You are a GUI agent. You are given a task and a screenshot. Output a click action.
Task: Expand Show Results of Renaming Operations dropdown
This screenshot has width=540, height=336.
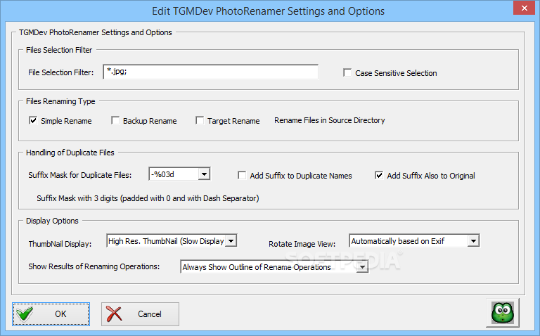pos(362,267)
